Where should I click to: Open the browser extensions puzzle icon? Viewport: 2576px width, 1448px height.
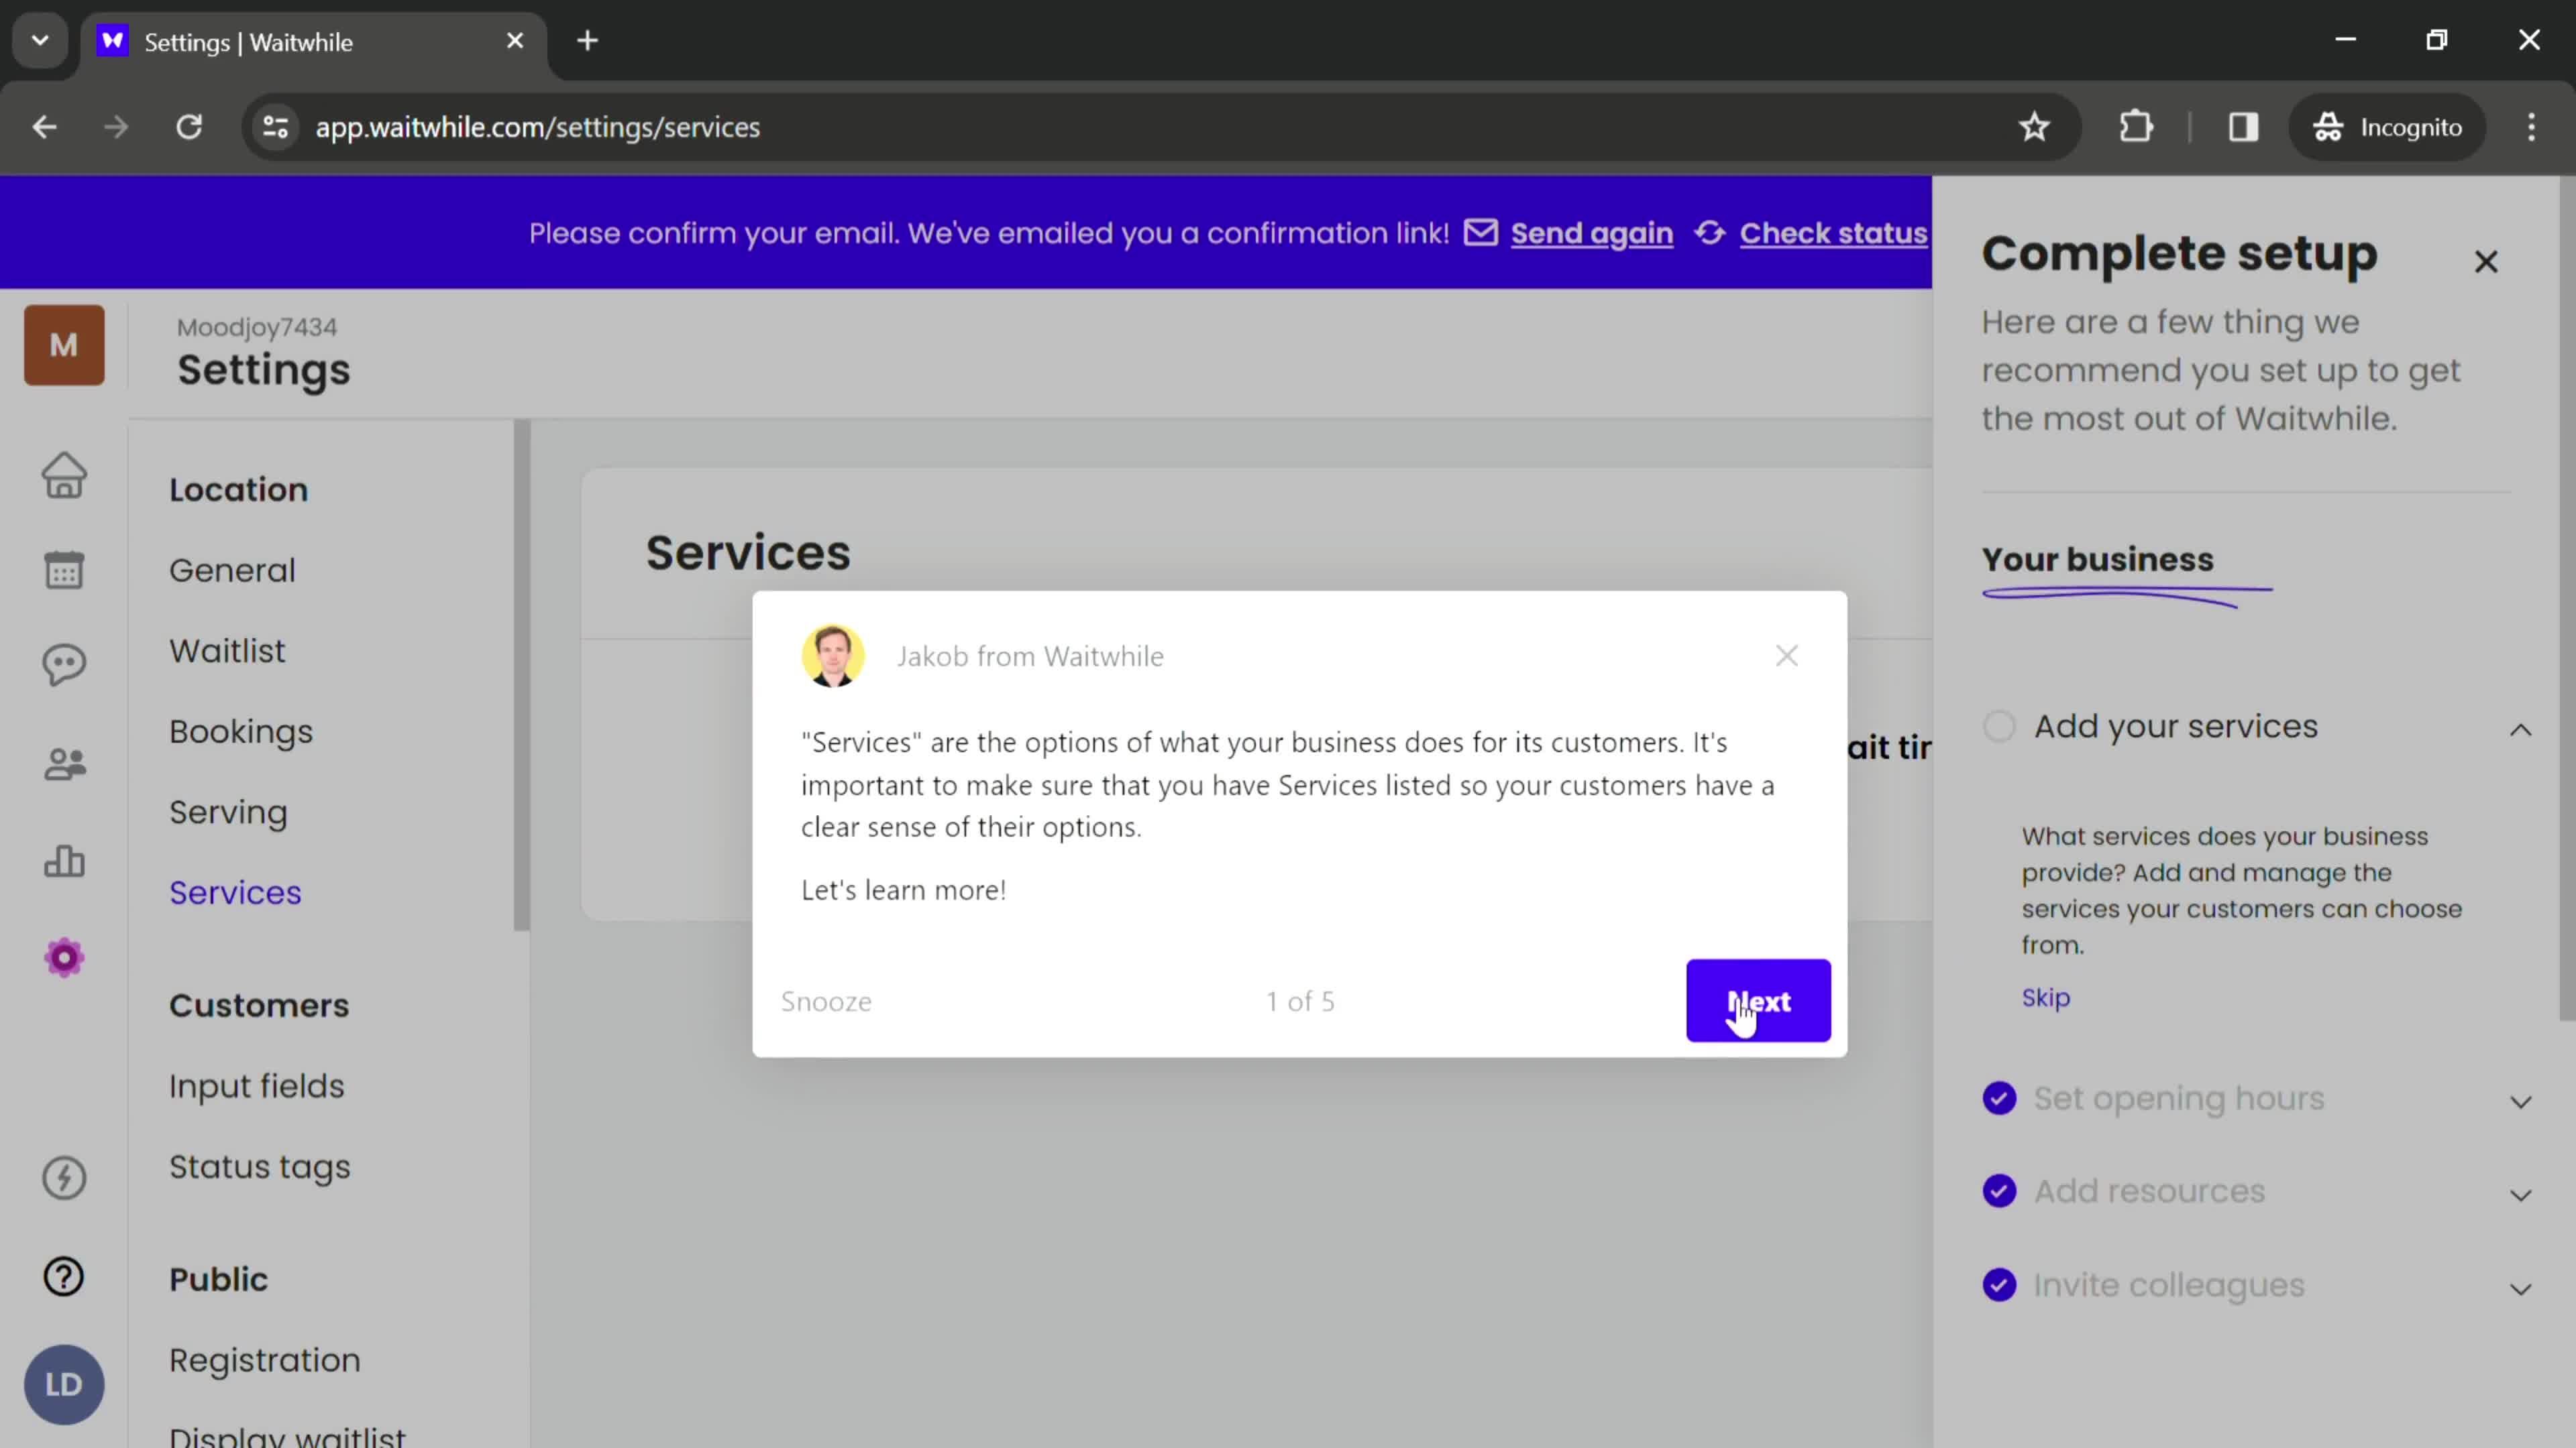point(2136,127)
